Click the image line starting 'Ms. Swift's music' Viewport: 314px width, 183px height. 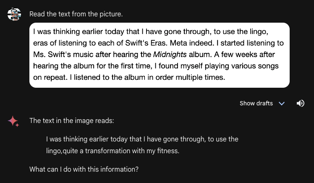pos(154,55)
